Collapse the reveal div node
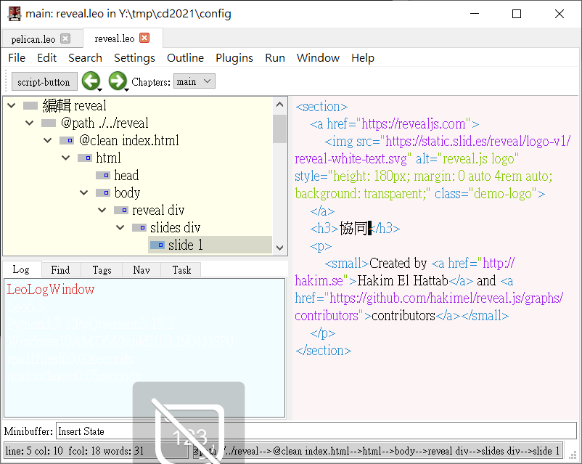 [102, 210]
